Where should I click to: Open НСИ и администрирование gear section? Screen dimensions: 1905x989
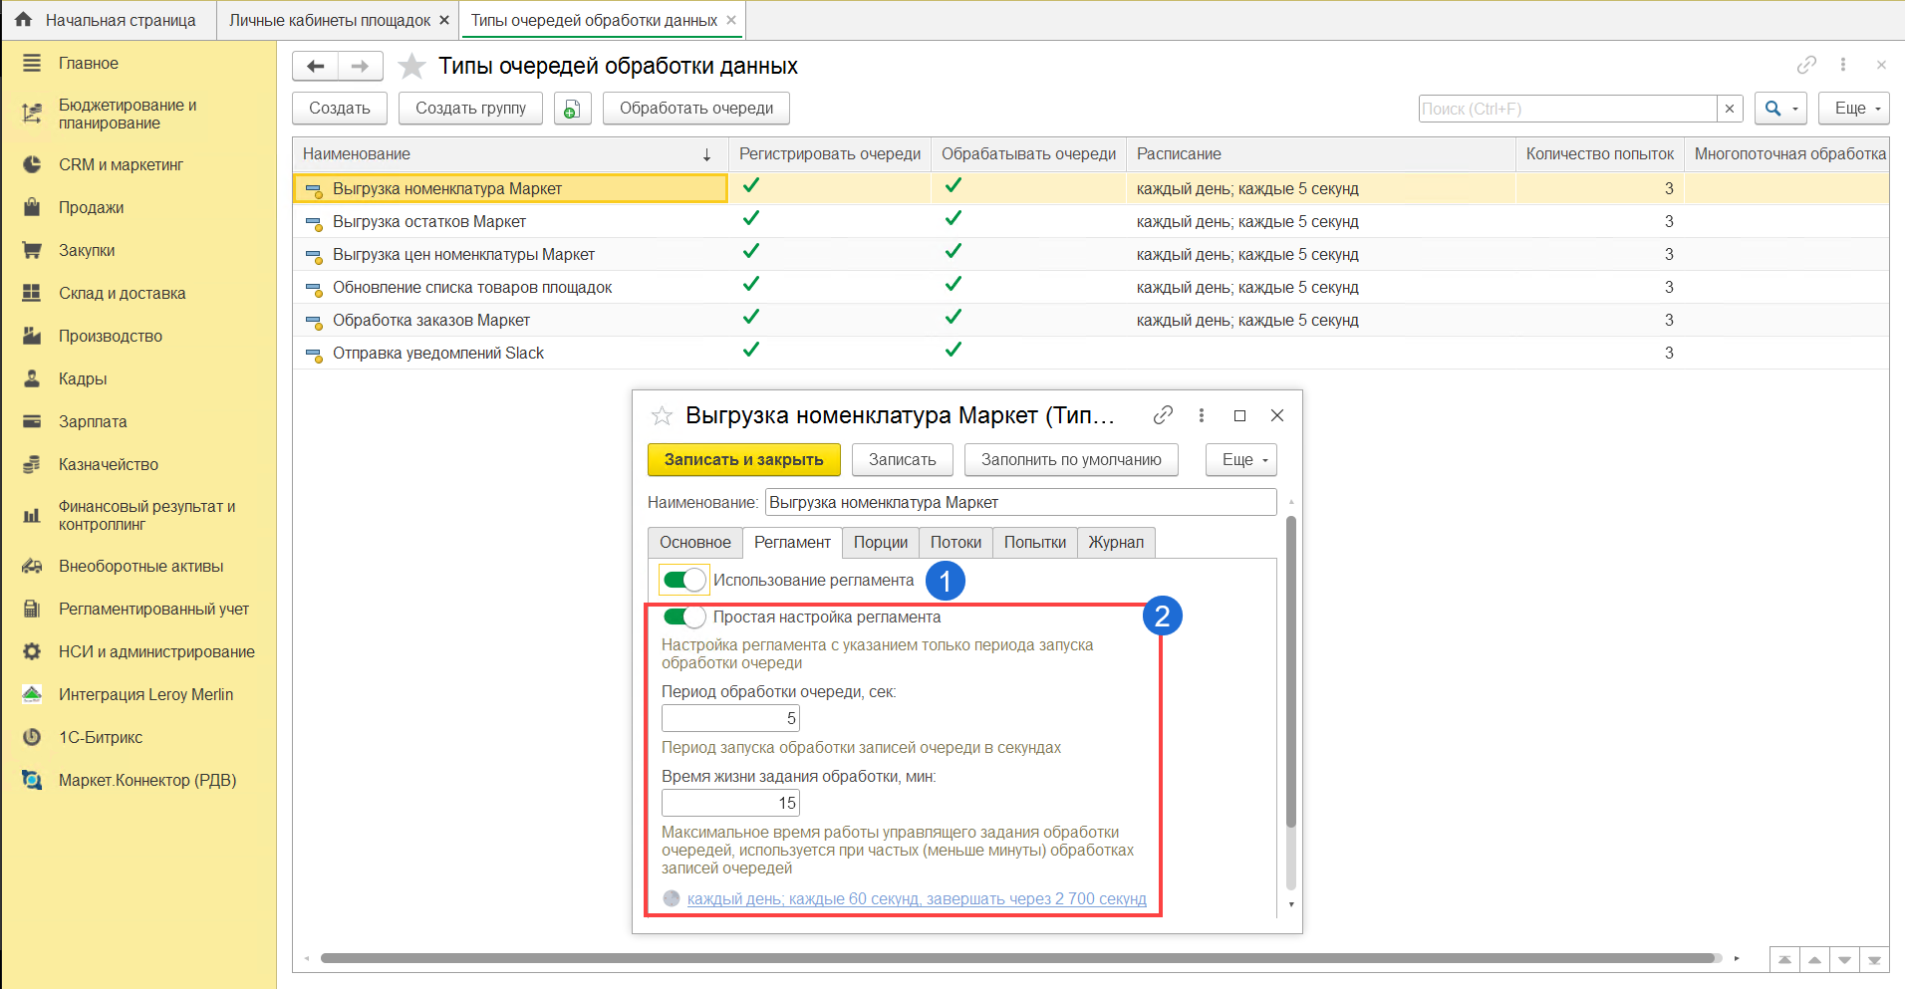[32, 651]
